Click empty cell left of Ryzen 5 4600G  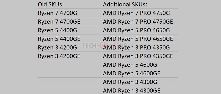pos(70,65)
